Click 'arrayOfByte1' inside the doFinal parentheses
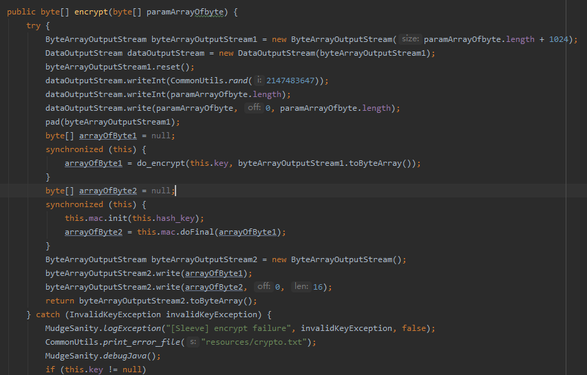This screenshot has width=587, height=375. click(x=248, y=233)
